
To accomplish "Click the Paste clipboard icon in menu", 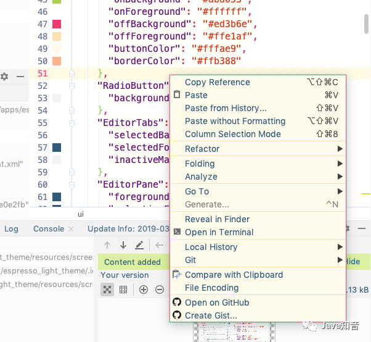I will [177, 94].
